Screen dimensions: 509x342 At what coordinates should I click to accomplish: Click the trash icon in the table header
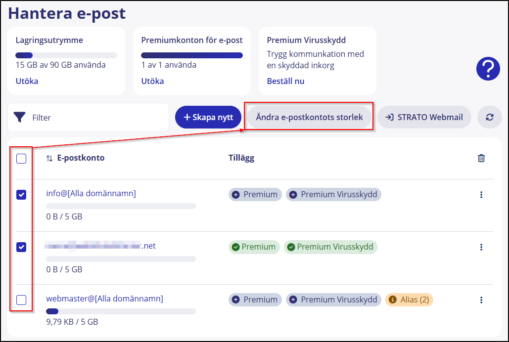point(481,157)
